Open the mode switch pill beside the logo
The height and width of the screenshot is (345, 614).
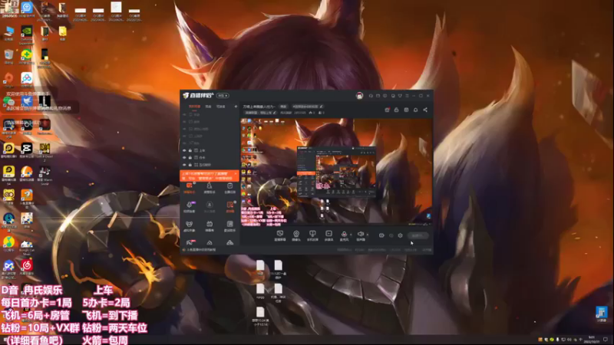223,95
